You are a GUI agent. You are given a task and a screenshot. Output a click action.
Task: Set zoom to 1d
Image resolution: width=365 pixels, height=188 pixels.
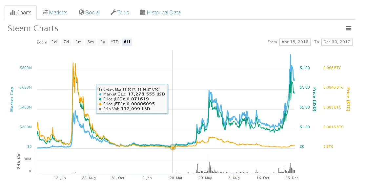tap(54, 42)
